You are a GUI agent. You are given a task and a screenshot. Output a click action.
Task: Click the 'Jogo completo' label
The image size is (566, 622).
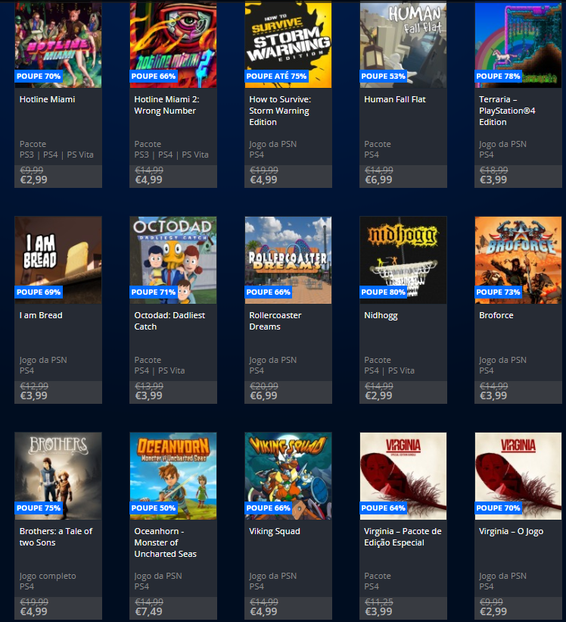(x=48, y=576)
